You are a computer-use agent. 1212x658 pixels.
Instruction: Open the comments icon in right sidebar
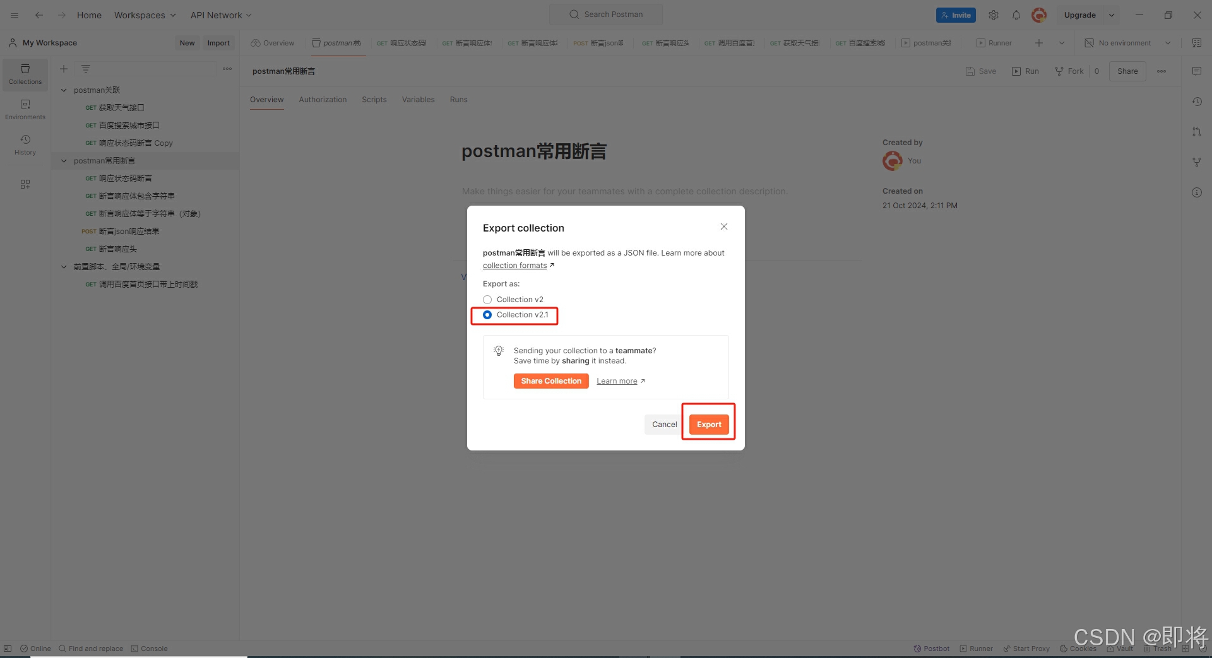(x=1197, y=71)
